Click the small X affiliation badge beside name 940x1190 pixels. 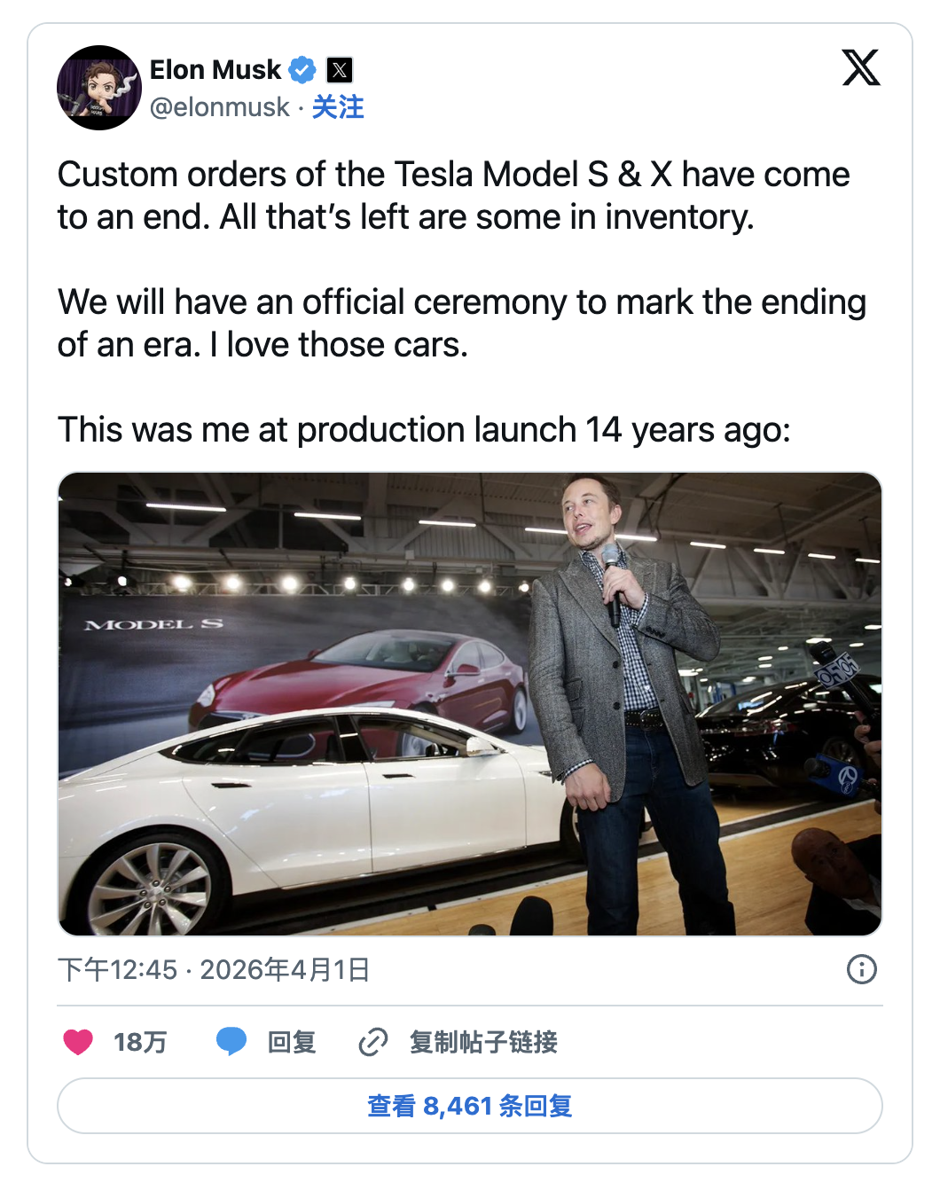coord(340,69)
